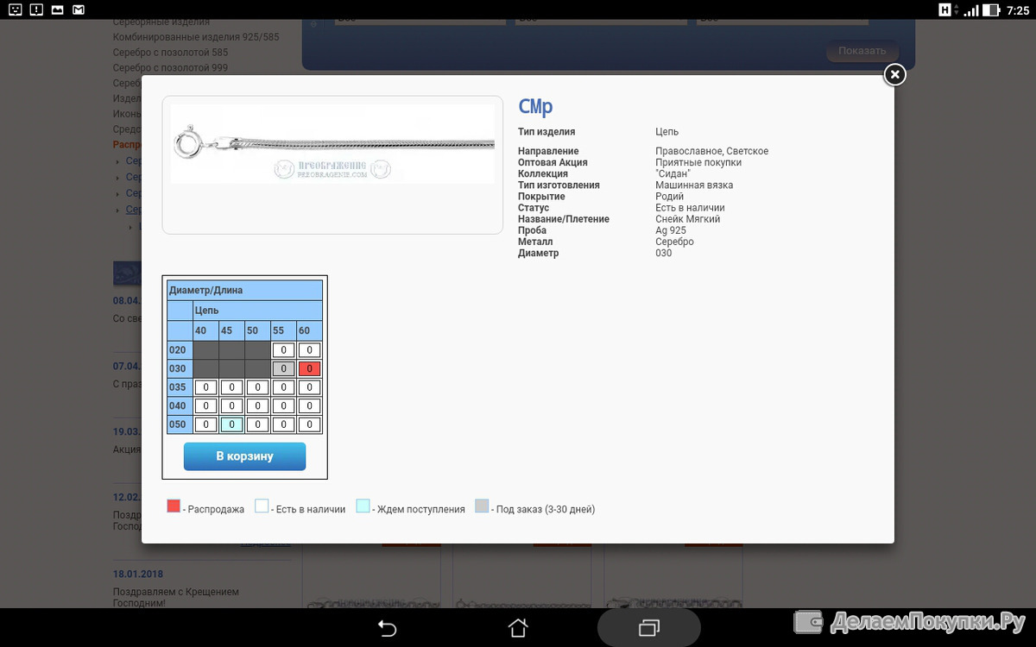Select quantity field for diameter 040 length 55
The image size is (1036, 647).
tap(283, 405)
